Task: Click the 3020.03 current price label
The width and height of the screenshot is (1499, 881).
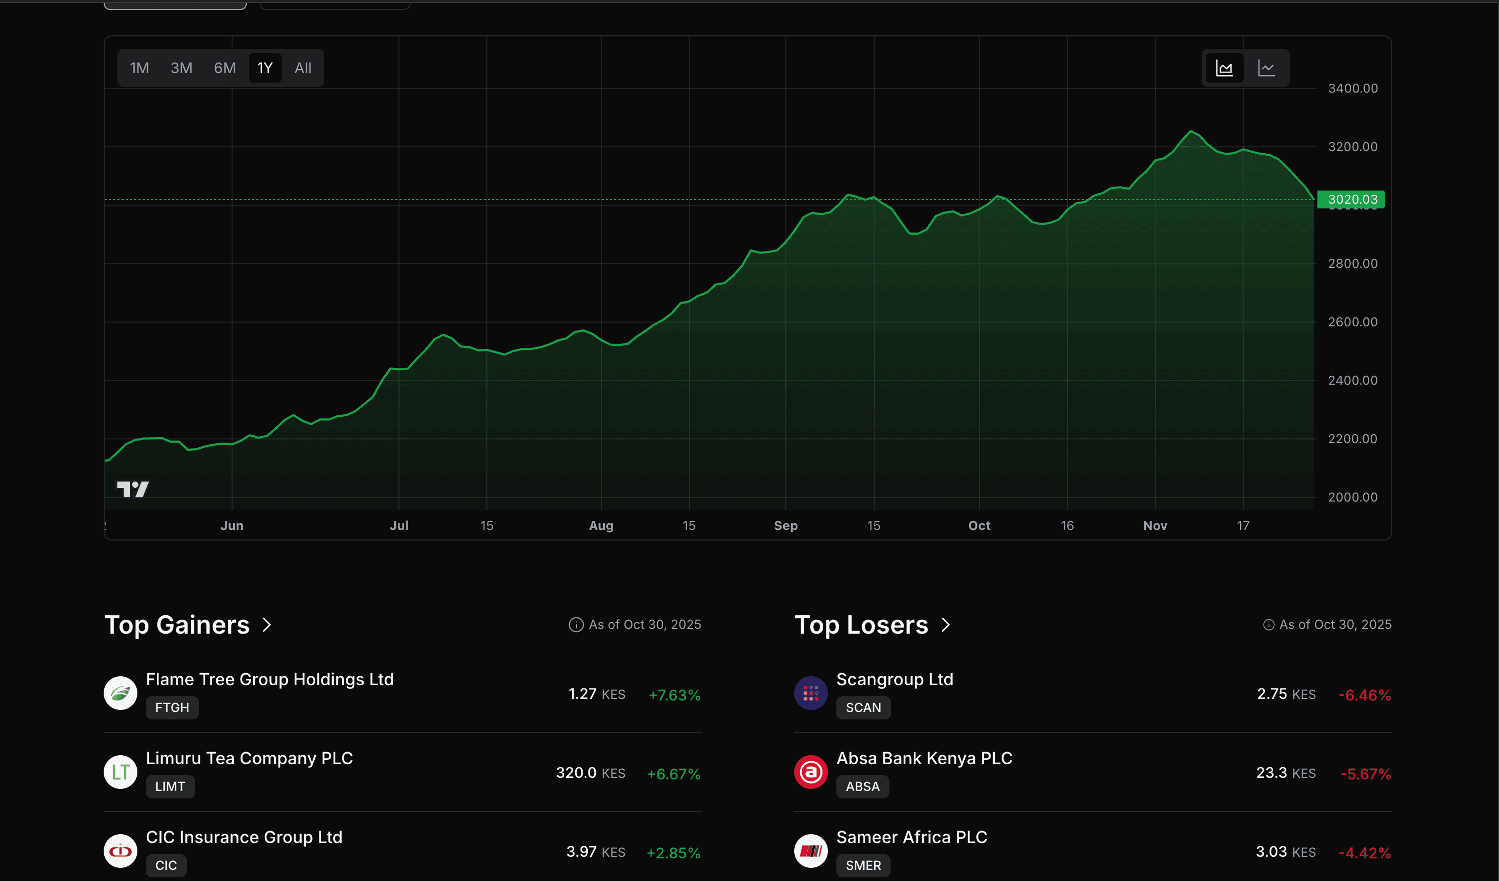Action: [x=1352, y=200]
